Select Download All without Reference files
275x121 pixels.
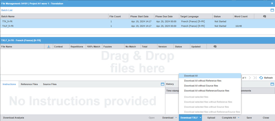click(202, 81)
